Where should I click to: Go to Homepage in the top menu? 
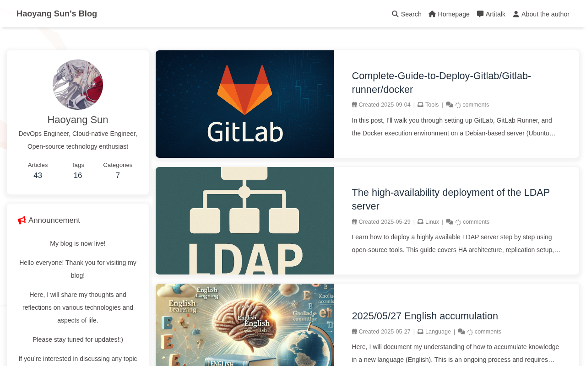[449, 14]
